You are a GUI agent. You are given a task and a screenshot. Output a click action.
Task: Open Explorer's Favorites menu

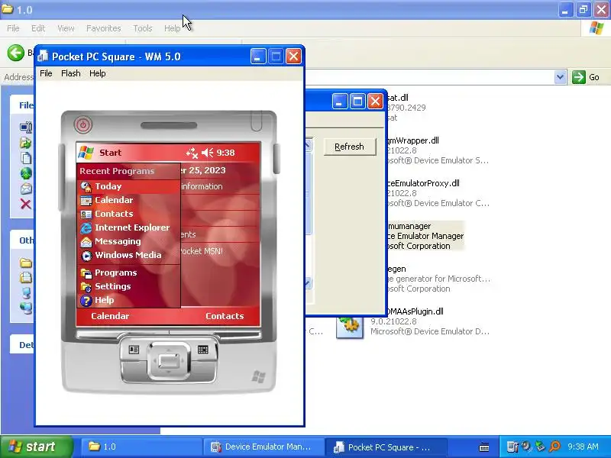[104, 28]
